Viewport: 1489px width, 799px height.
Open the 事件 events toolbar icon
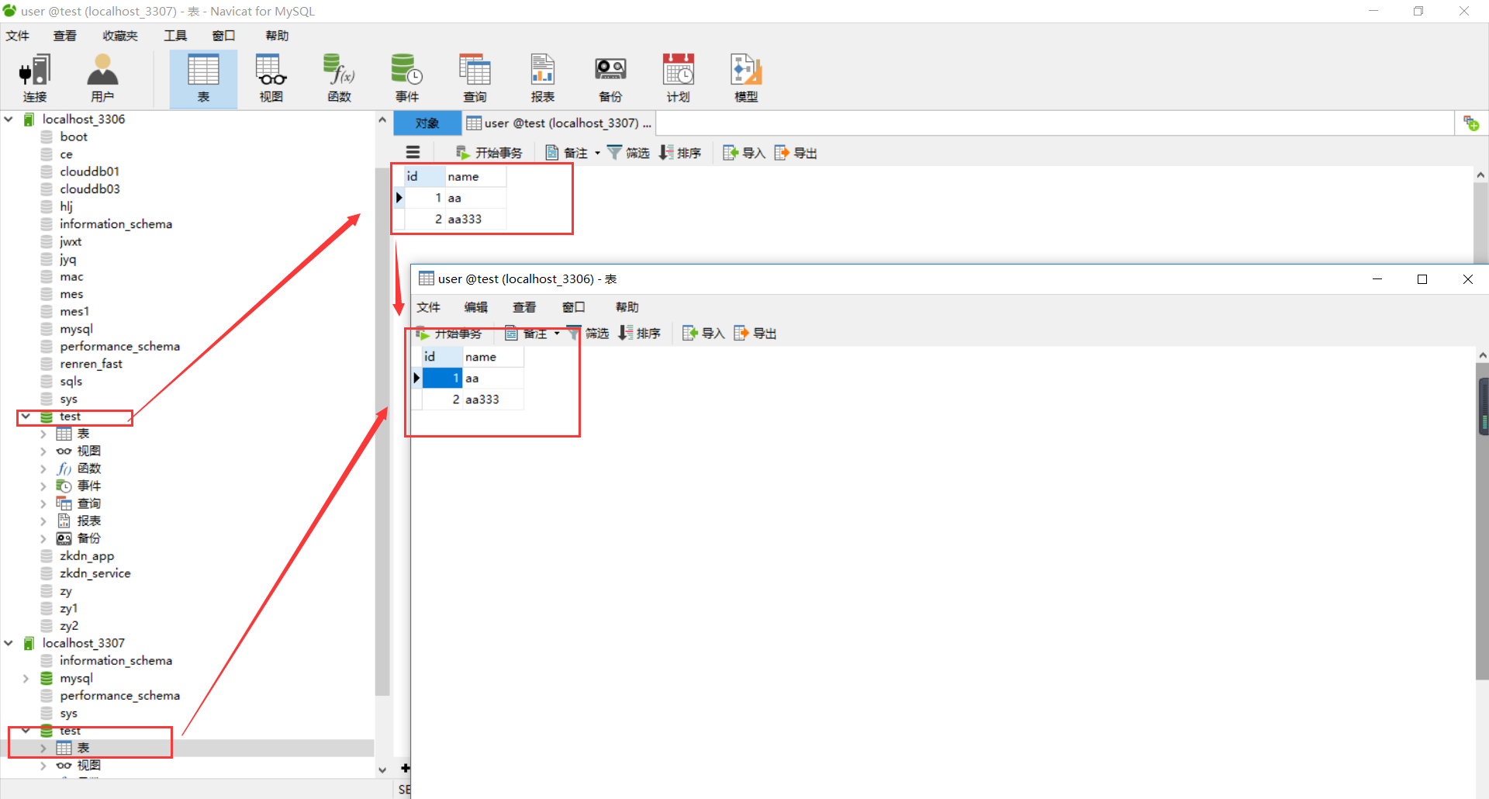407,78
